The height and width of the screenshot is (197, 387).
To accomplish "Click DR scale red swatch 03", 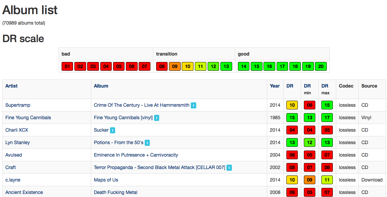I will coord(93,66).
